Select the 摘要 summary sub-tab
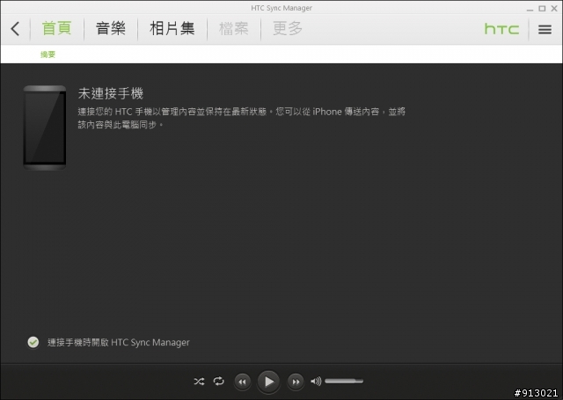Image resolution: width=563 pixels, height=400 pixels. click(x=48, y=55)
